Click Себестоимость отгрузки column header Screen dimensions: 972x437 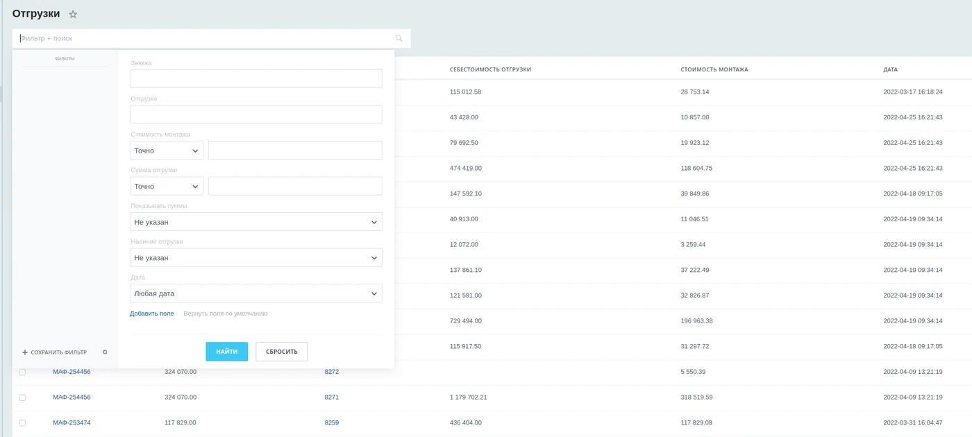490,69
